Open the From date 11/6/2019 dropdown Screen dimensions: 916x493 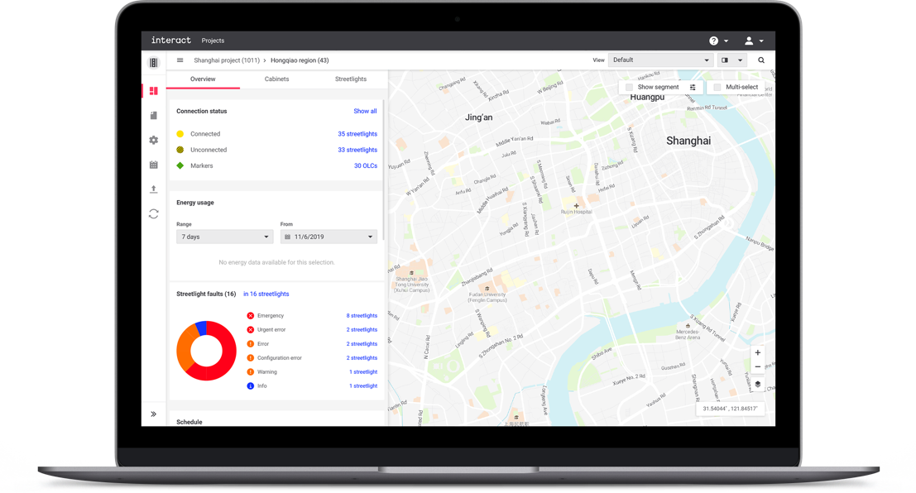coord(329,237)
